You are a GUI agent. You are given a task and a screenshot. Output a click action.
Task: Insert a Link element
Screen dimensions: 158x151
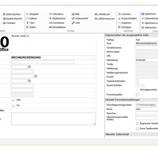click(76, 23)
